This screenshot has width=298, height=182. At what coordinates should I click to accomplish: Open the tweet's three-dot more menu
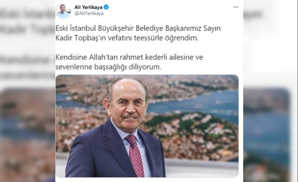(x=236, y=7)
